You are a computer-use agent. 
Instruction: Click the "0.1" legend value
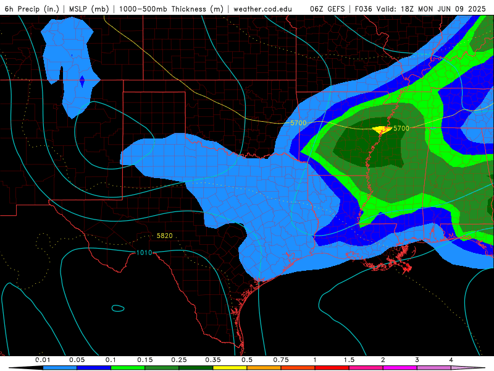click(x=111, y=360)
